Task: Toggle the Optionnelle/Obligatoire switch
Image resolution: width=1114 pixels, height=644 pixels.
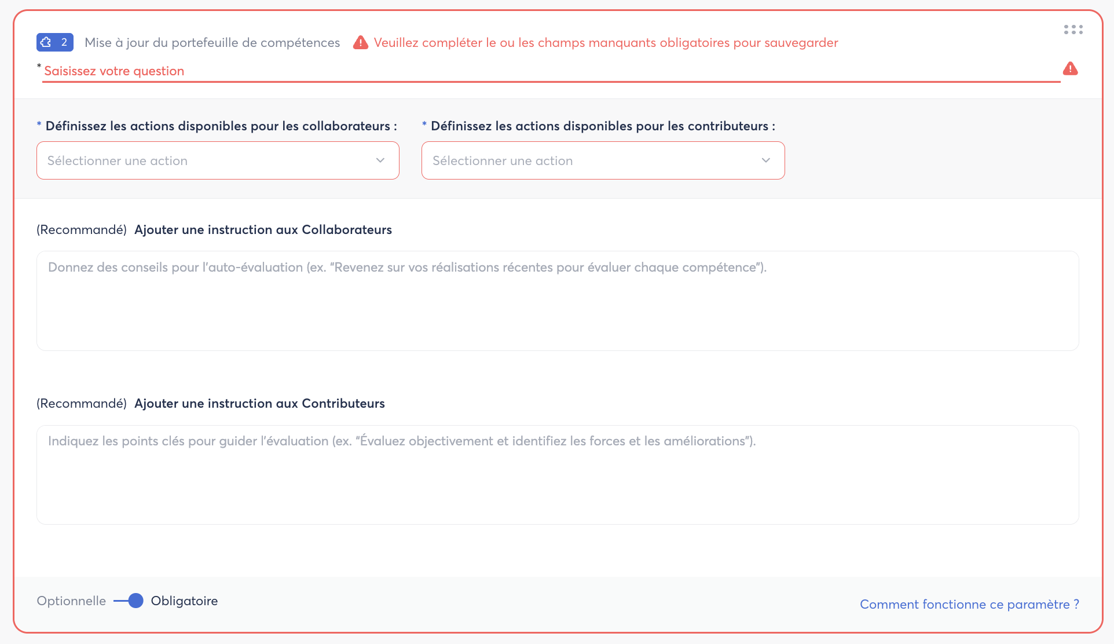Action: [129, 601]
